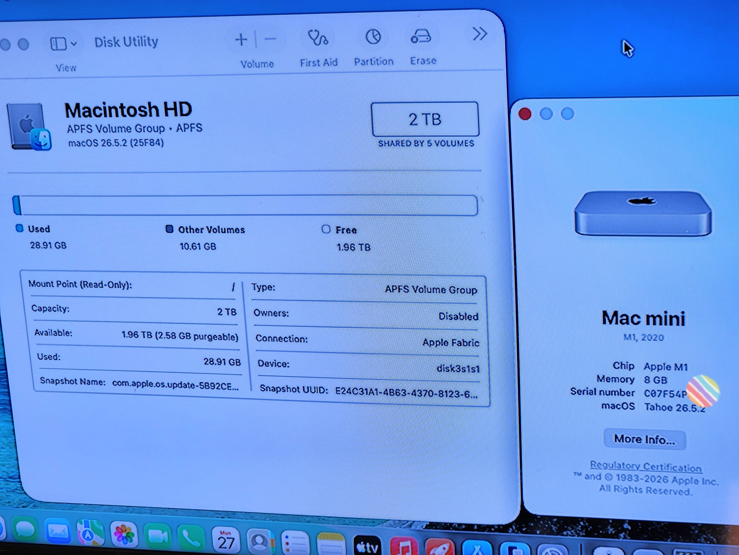Click the 2 TB capacity box
This screenshot has height=555, width=739.
424,119
